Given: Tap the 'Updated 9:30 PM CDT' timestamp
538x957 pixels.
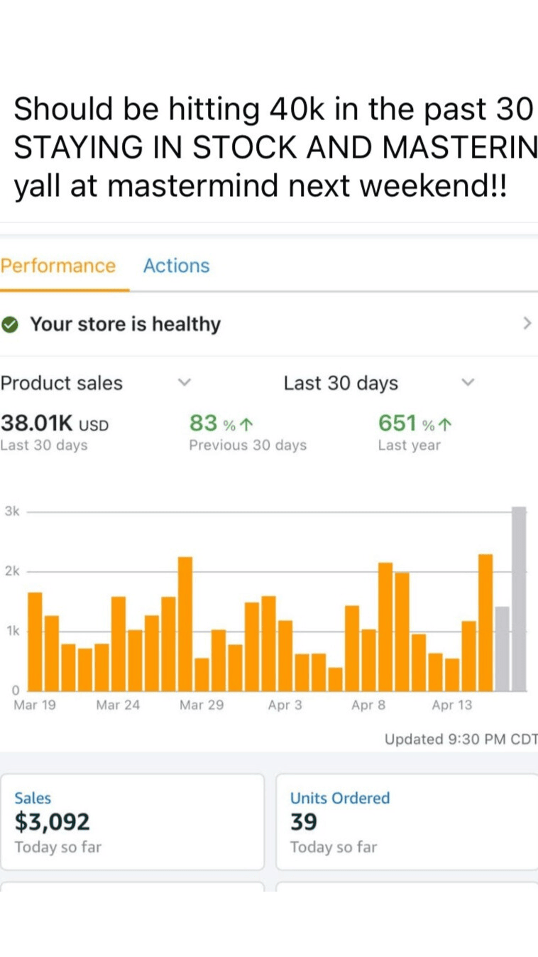Looking at the screenshot, I should coord(461,739).
